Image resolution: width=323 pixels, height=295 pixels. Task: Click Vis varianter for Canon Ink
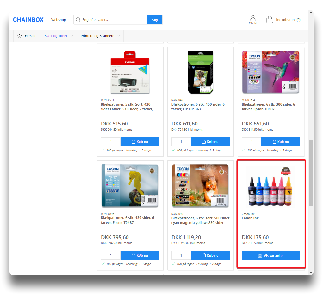271,255
